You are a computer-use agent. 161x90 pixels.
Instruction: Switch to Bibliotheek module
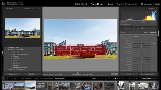pyautogui.click(x=81, y=4)
